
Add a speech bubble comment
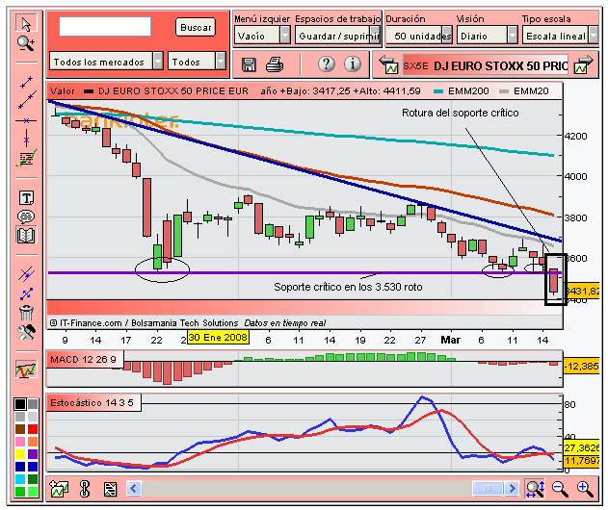[x=26, y=217]
